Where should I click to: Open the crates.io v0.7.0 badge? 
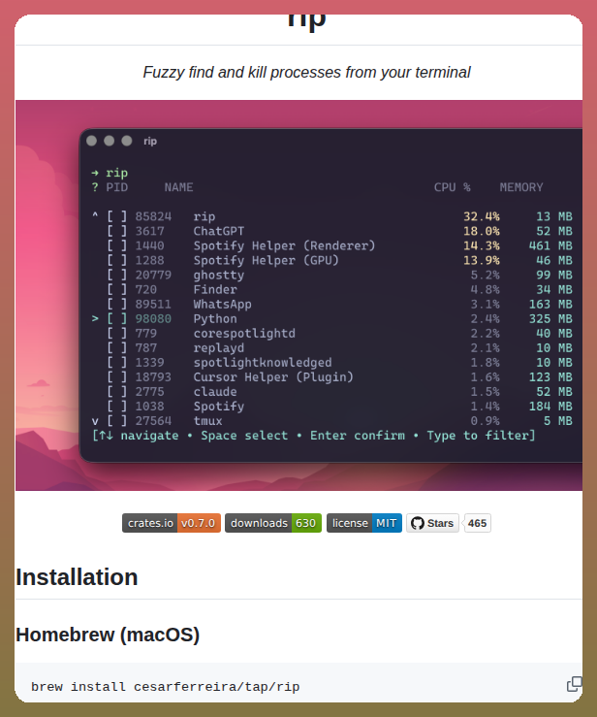[x=172, y=523]
